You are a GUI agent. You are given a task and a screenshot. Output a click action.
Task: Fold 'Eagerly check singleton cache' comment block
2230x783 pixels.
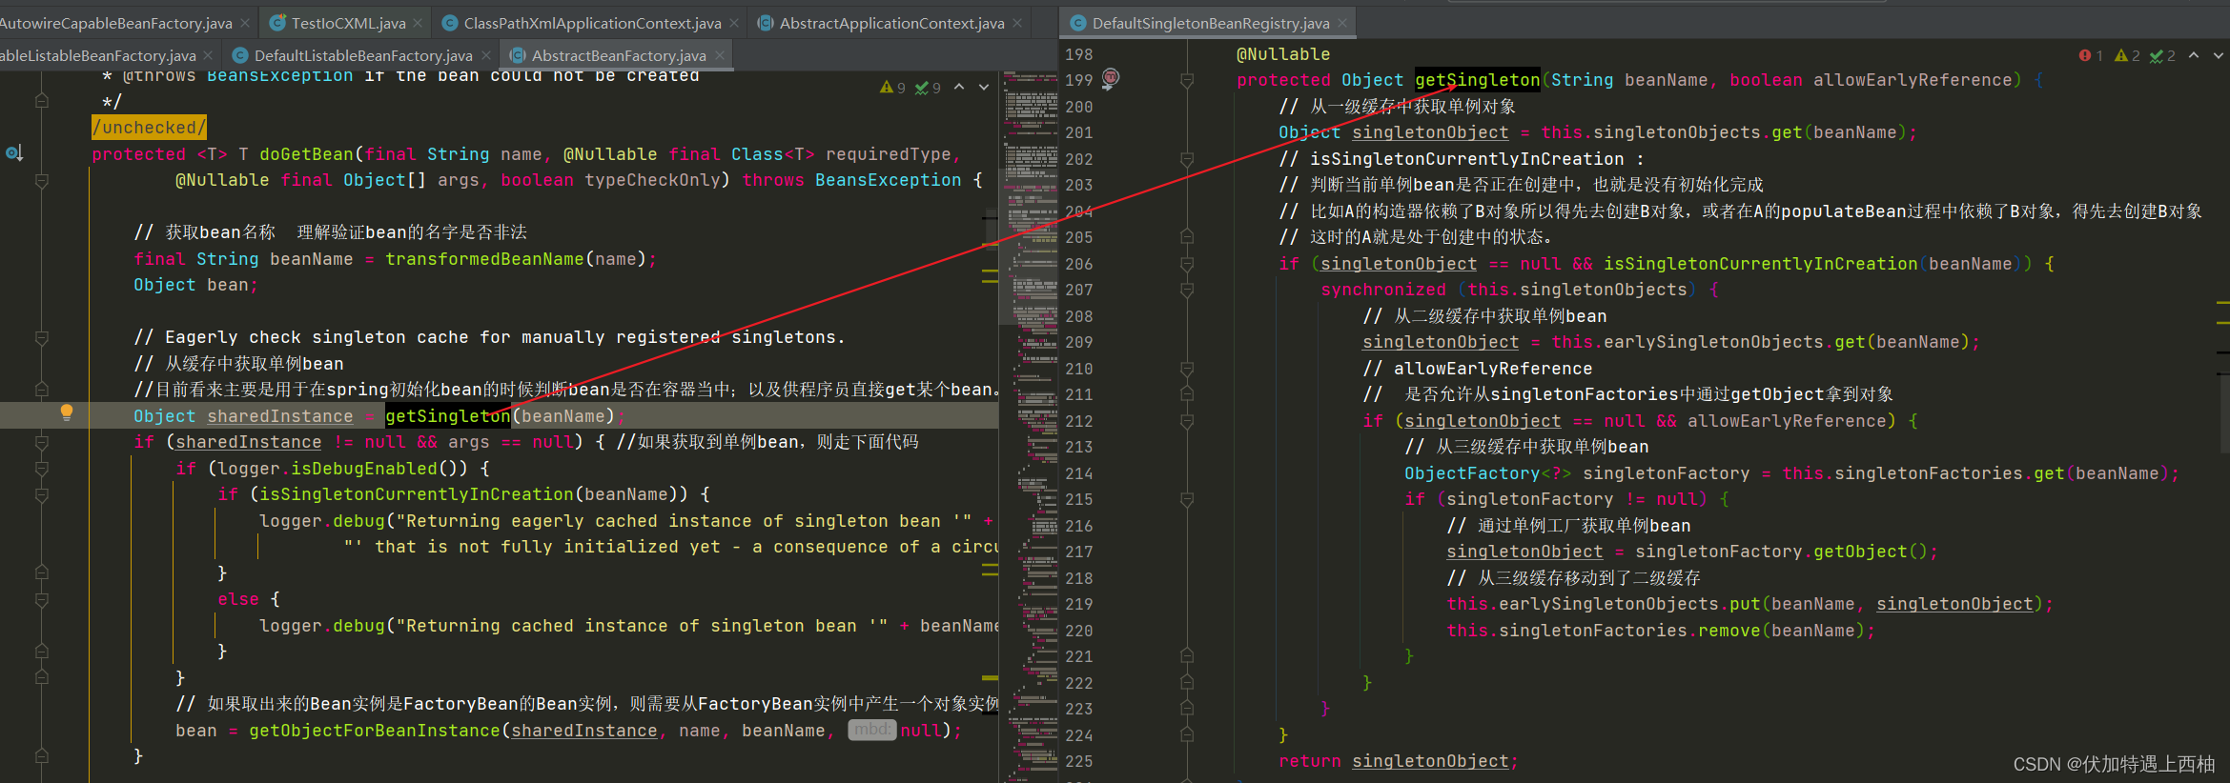click(42, 337)
